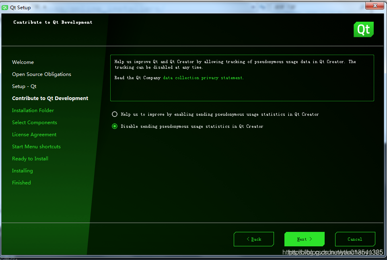Close the Qt Setup window
The width and height of the screenshot is (387, 260).
pos(375,6)
